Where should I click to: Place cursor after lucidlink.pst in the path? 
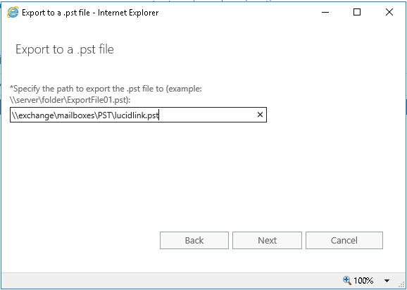(x=159, y=115)
